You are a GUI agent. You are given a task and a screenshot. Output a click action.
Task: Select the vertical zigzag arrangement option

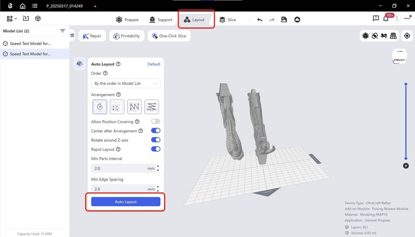[134, 107]
